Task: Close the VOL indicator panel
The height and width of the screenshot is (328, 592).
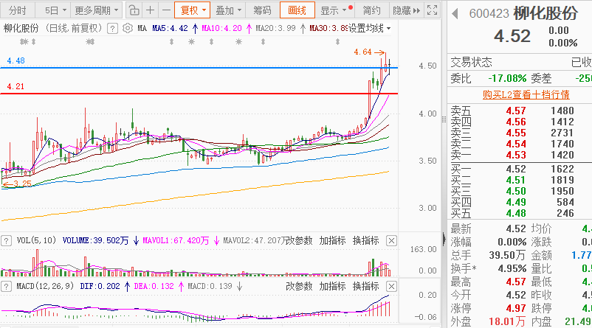Action: [x=392, y=240]
